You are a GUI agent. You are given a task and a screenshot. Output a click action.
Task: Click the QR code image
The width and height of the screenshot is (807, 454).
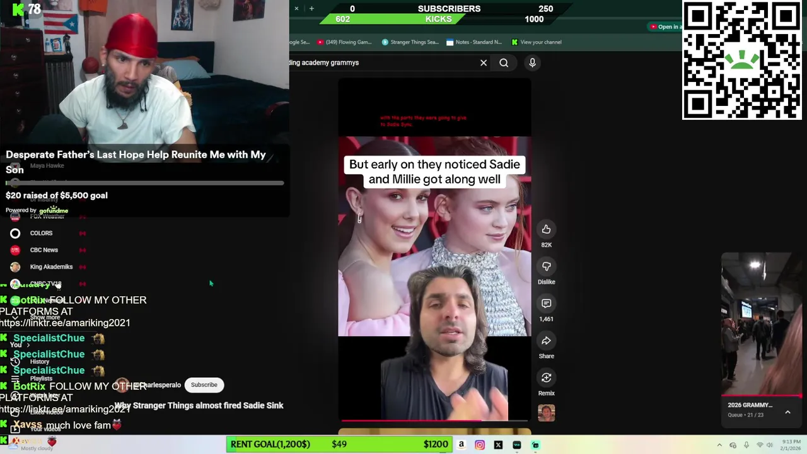point(742,60)
